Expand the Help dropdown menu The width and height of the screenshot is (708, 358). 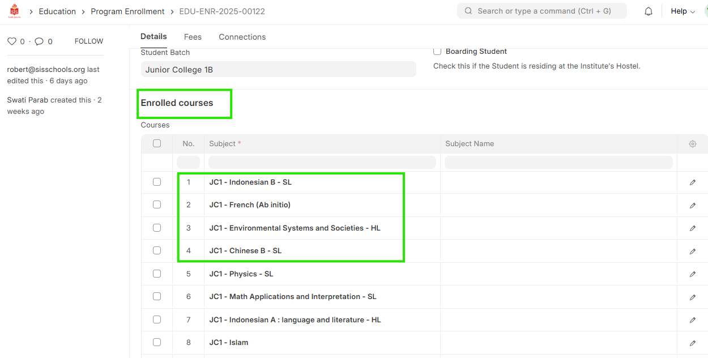pos(683,11)
